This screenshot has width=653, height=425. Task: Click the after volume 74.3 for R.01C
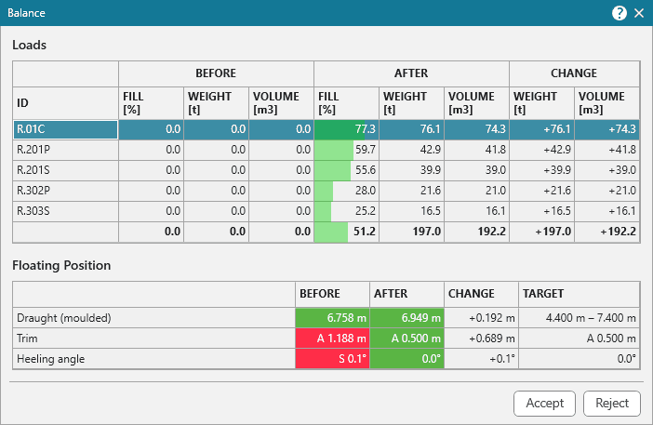click(x=476, y=129)
